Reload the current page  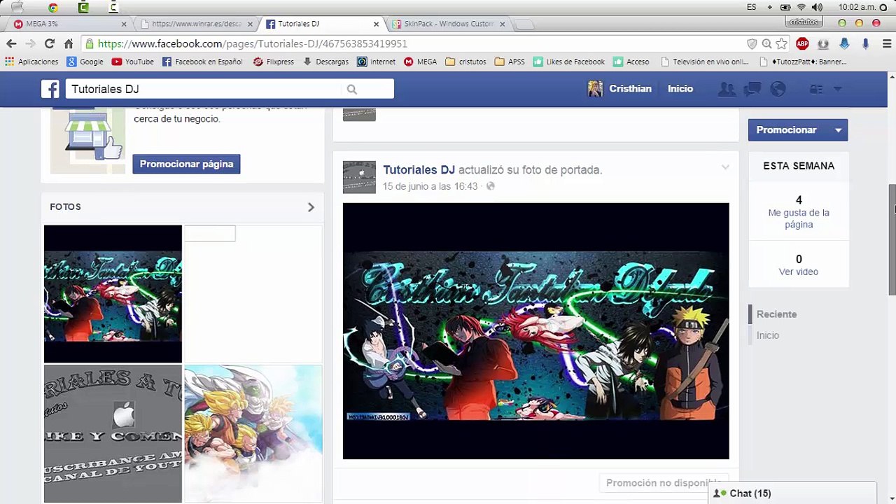pyautogui.click(x=49, y=43)
